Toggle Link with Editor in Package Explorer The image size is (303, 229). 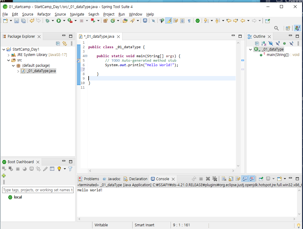(65, 43)
